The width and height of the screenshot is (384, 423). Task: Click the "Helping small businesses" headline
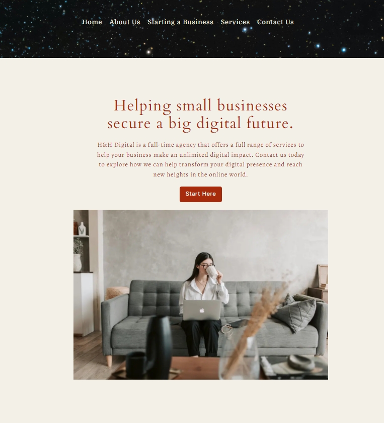(200, 105)
